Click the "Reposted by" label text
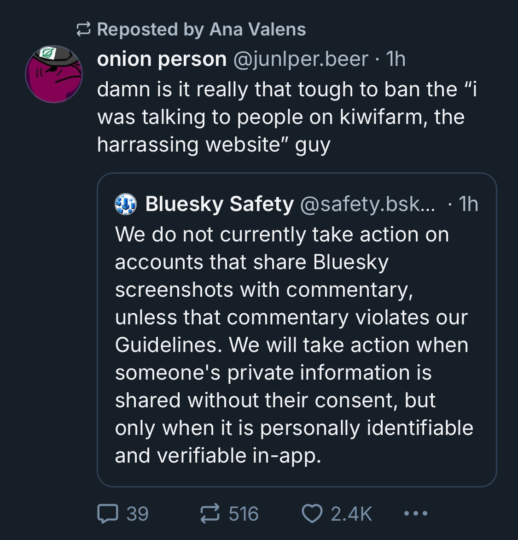The width and height of the screenshot is (518, 540). [x=150, y=29]
